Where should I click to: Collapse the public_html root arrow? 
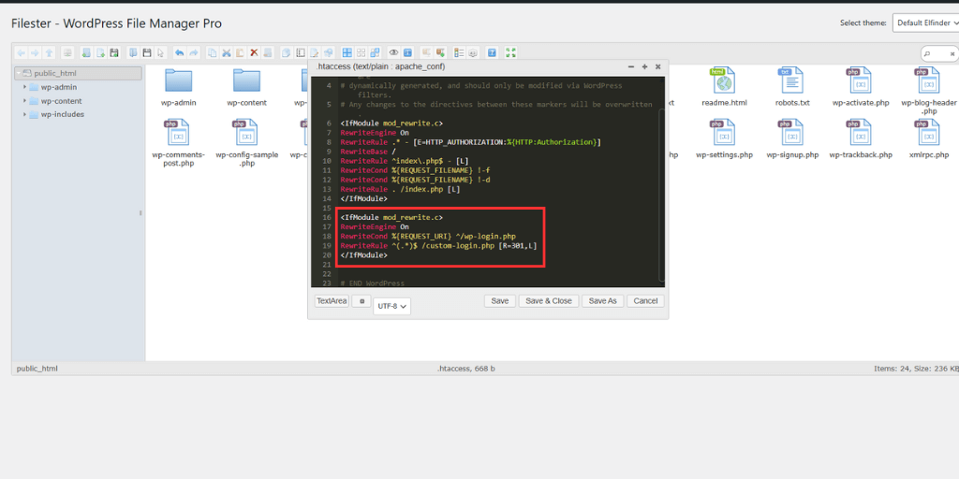point(19,73)
